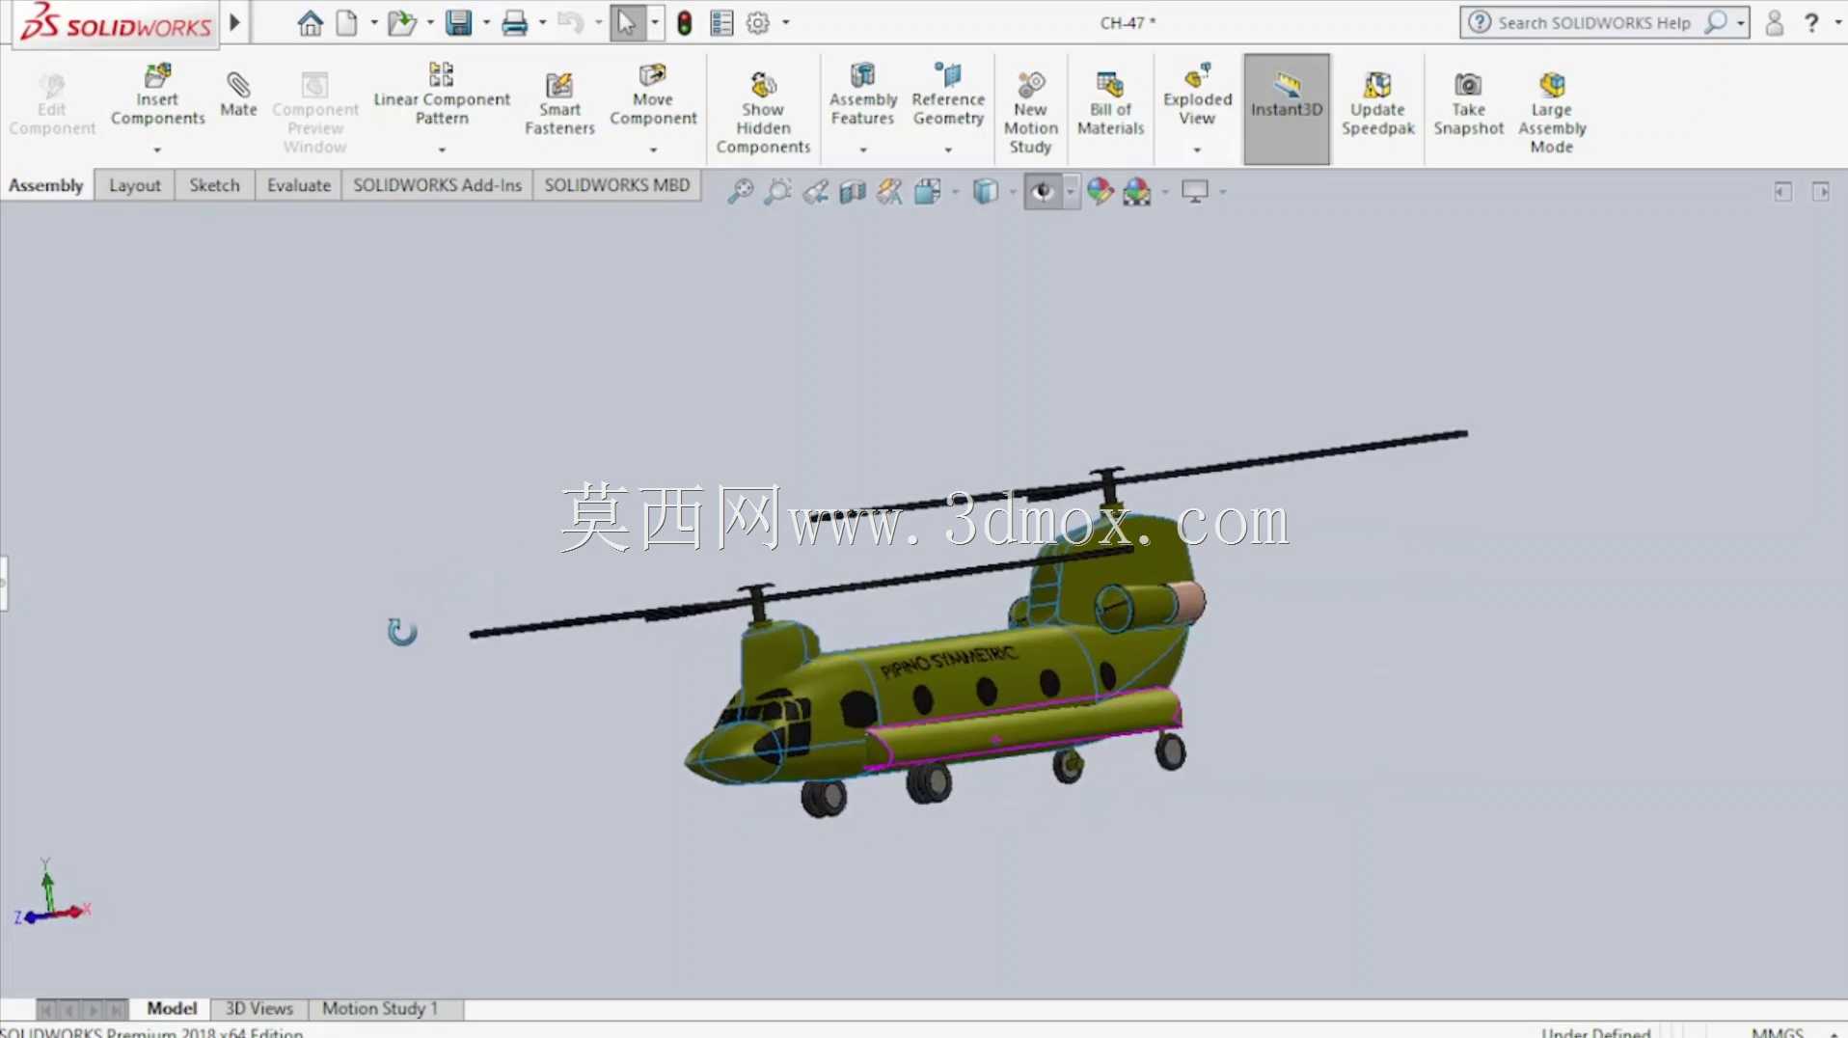
Task: Click the help search magnifier icon
Action: [1716, 22]
